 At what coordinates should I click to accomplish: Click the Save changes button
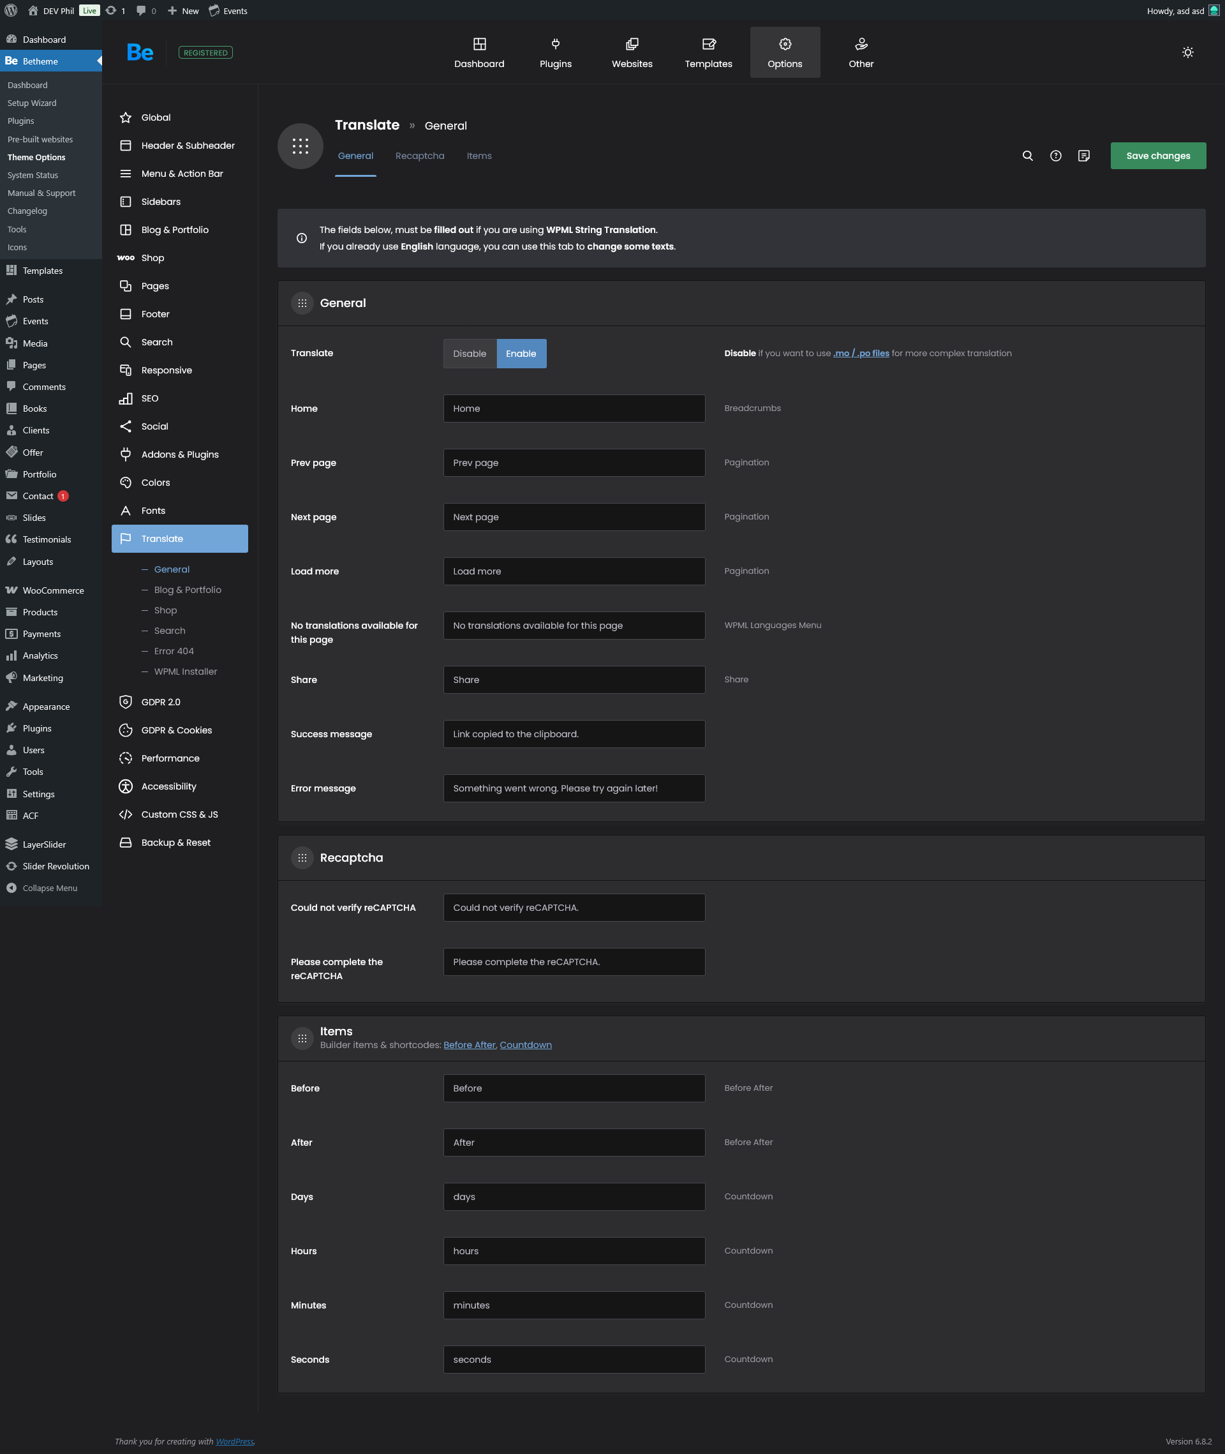click(x=1157, y=156)
